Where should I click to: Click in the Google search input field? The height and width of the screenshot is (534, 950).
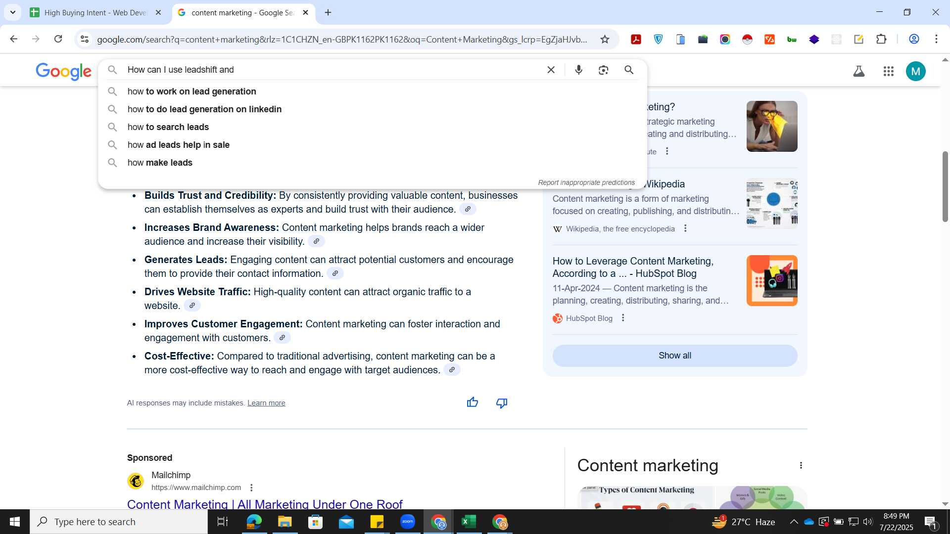(x=332, y=70)
